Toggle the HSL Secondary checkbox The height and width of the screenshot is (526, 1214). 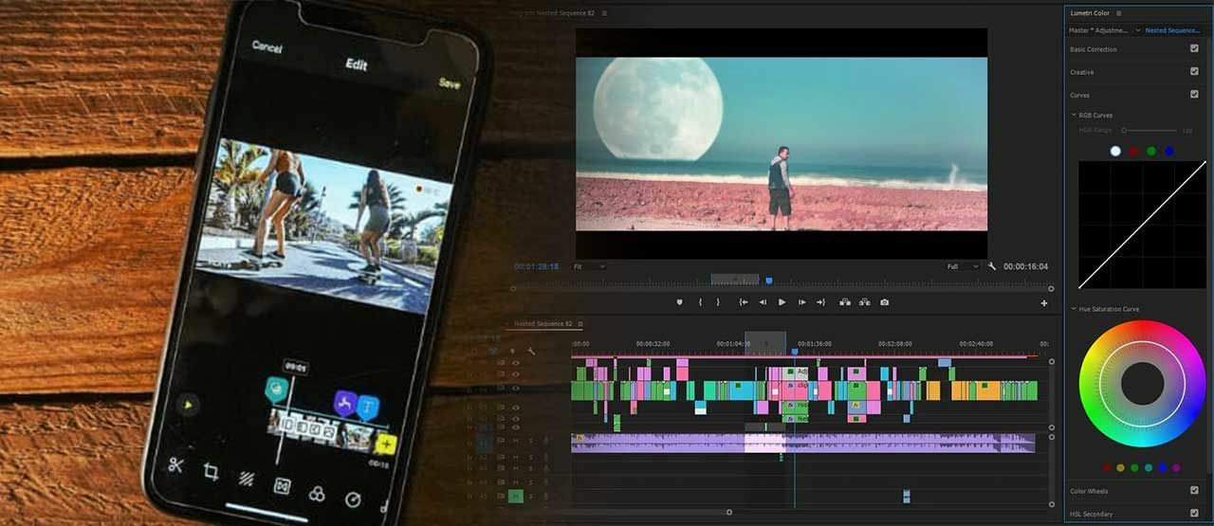(1194, 513)
